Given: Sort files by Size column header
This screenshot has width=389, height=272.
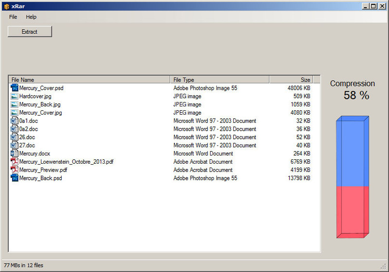Looking at the screenshot, I should pos(291,80).
